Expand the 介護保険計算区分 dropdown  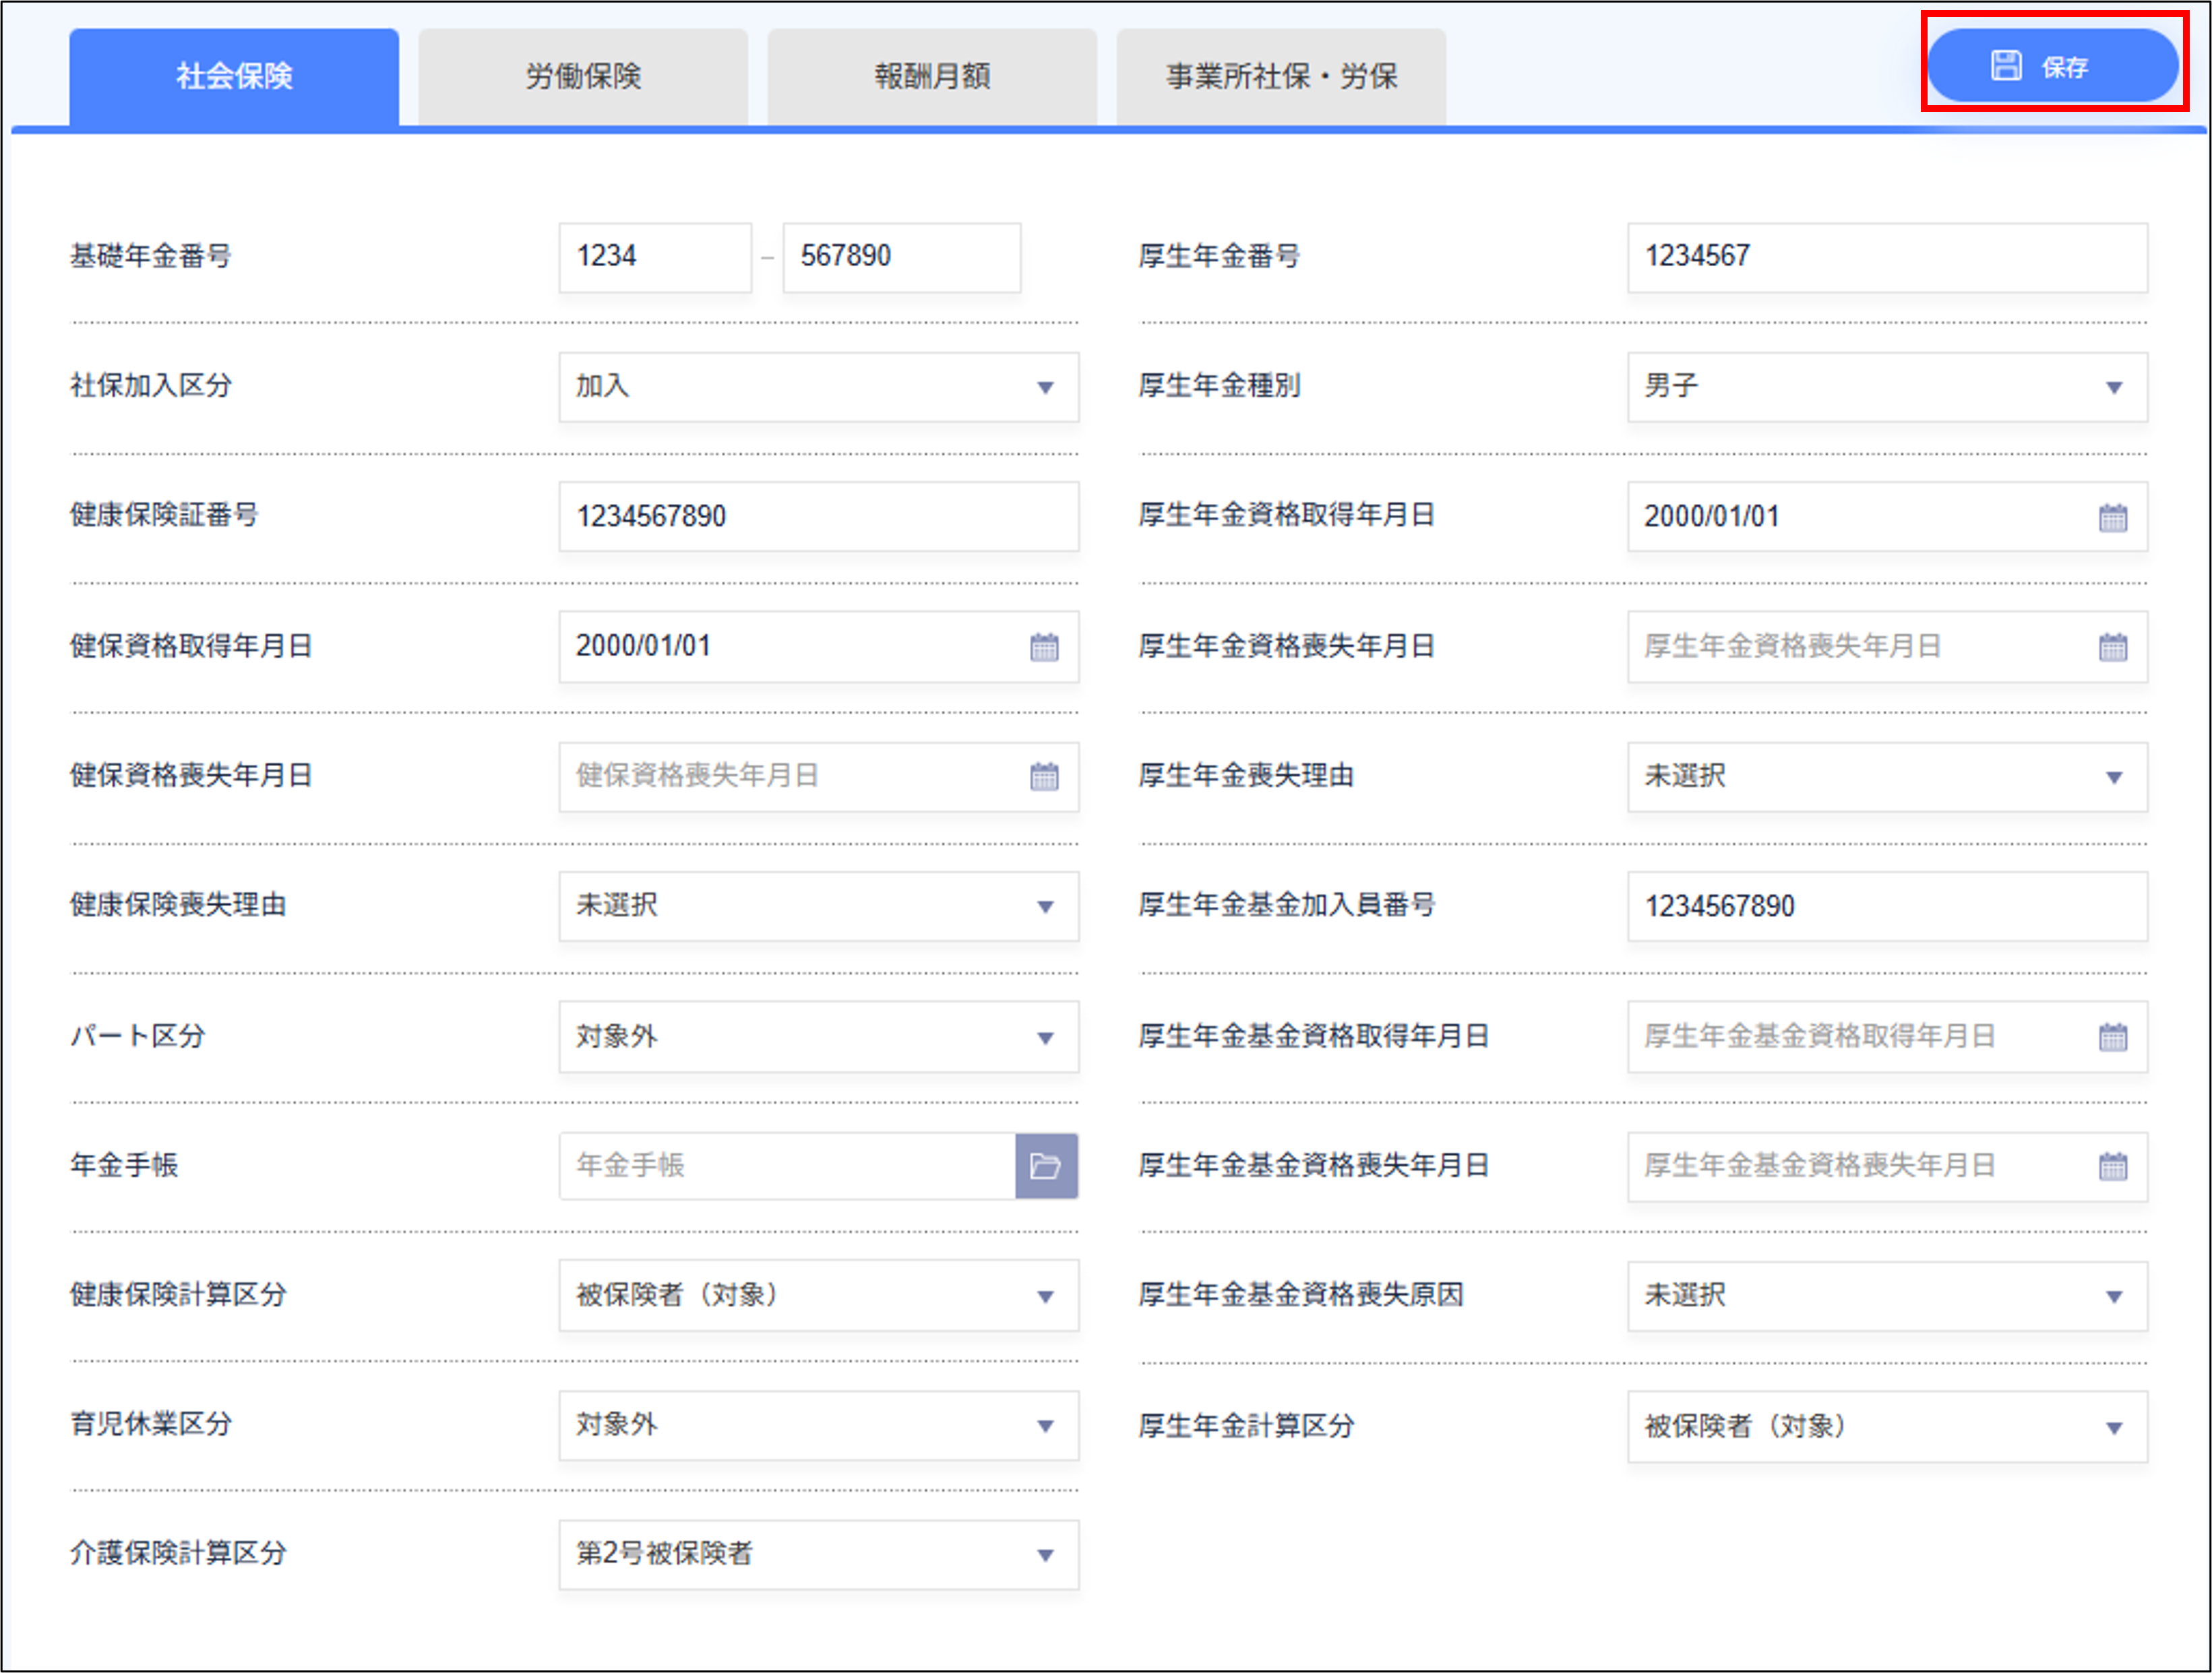(x=818, y=1555)
